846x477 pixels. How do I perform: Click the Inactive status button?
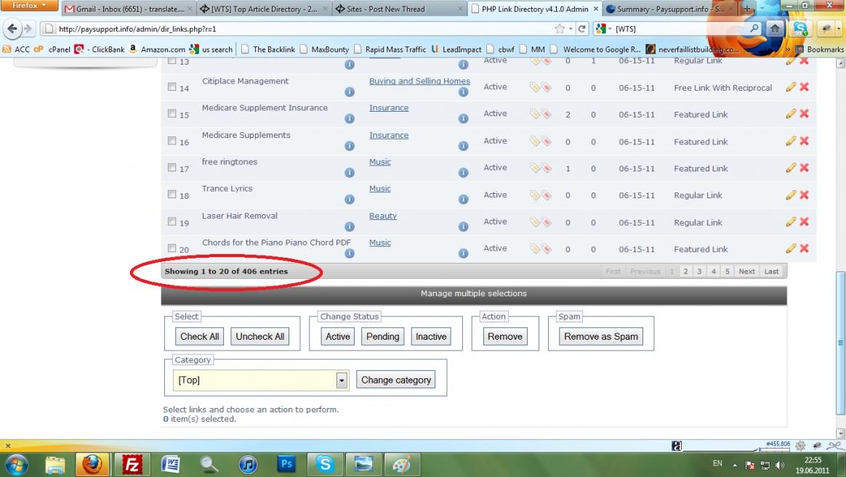pyautogui.click(x=431, y=336)
